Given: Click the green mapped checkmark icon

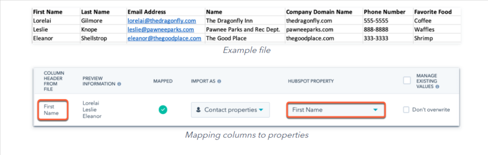Looking at the screenshot, I should click(x=163, y=110).
